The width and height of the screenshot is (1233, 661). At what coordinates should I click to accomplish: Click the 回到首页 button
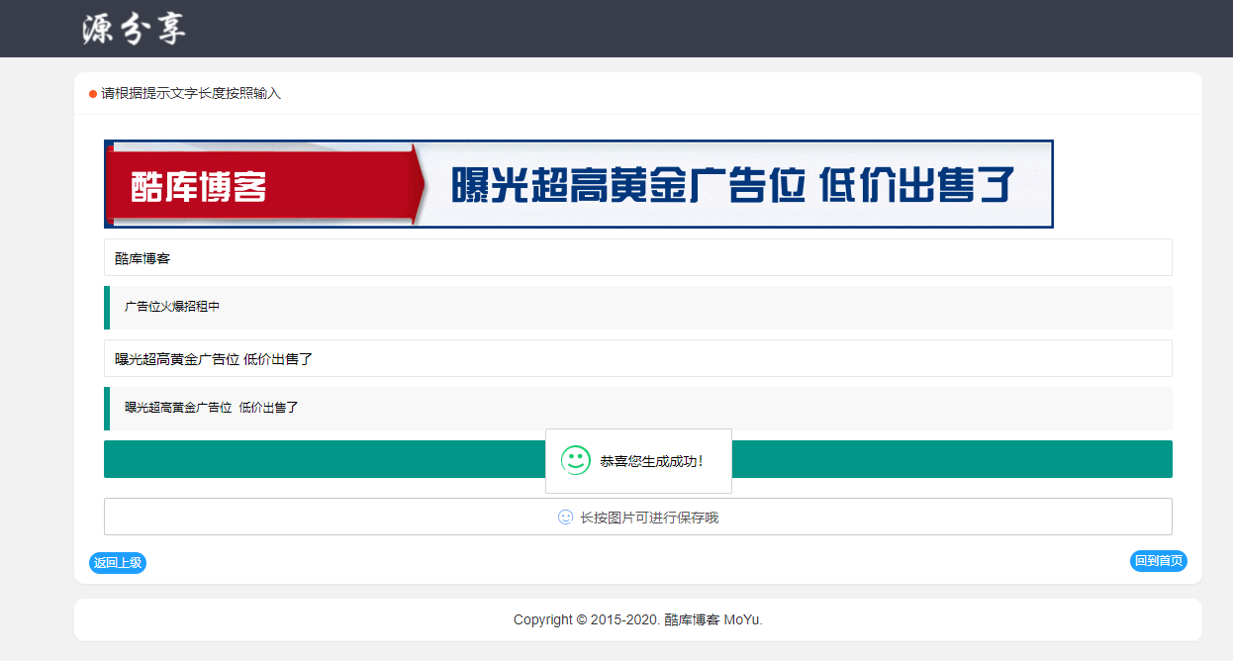[1158, 560]
